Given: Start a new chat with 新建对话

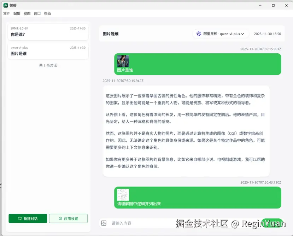Looking at the screenshot, I should (x=27, y=218).
